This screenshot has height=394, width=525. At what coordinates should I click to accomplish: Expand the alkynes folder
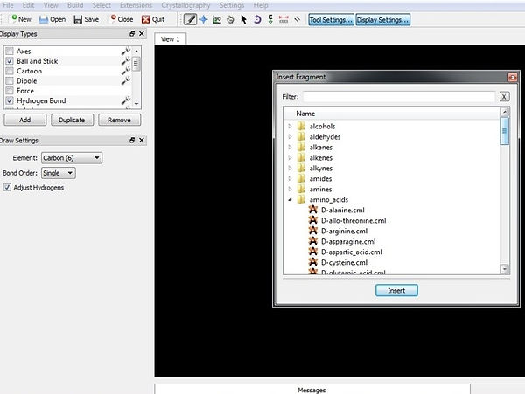coord(290,168)
